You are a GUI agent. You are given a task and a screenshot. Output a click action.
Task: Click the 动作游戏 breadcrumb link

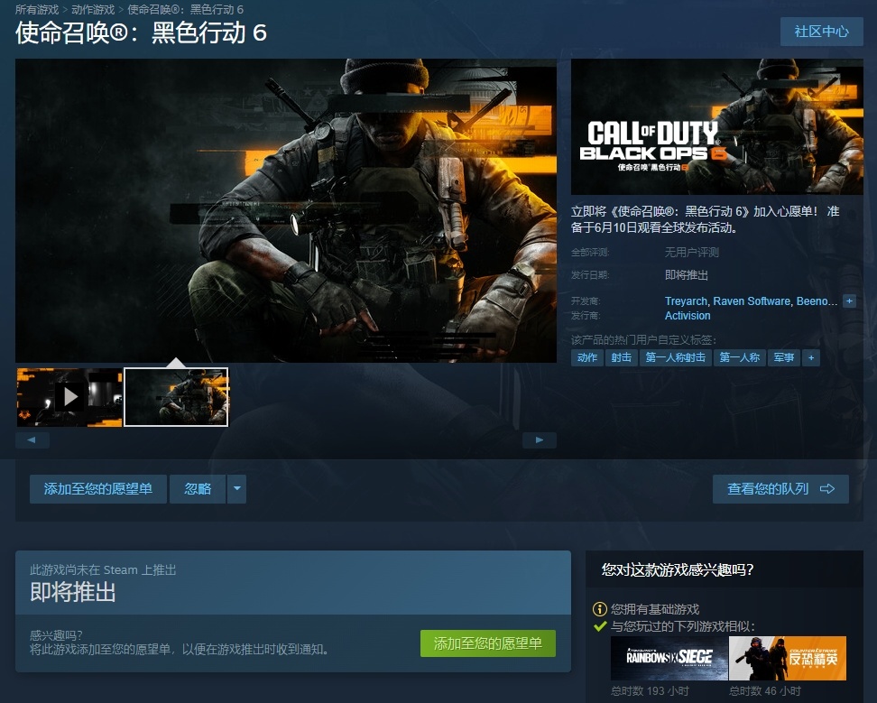coord(93,10)
